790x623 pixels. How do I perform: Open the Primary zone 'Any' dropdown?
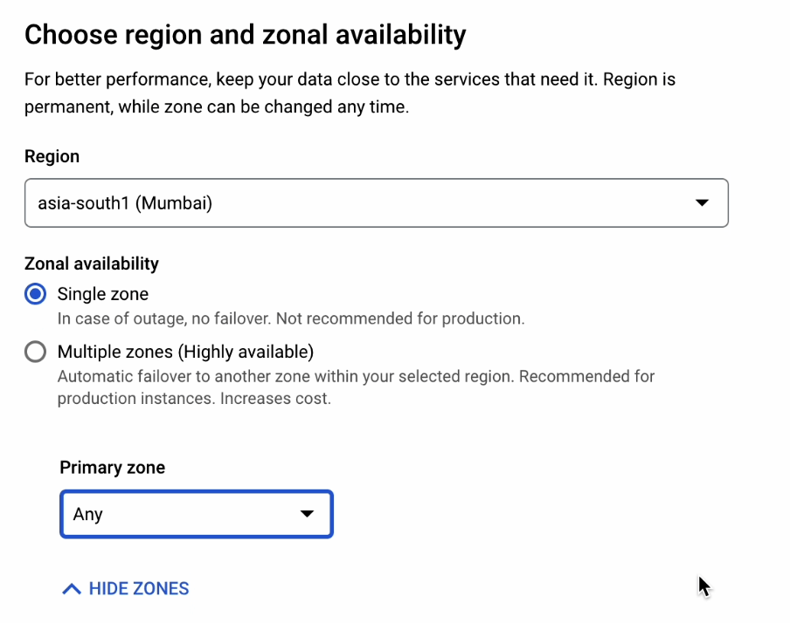click(x=196, y=514)
